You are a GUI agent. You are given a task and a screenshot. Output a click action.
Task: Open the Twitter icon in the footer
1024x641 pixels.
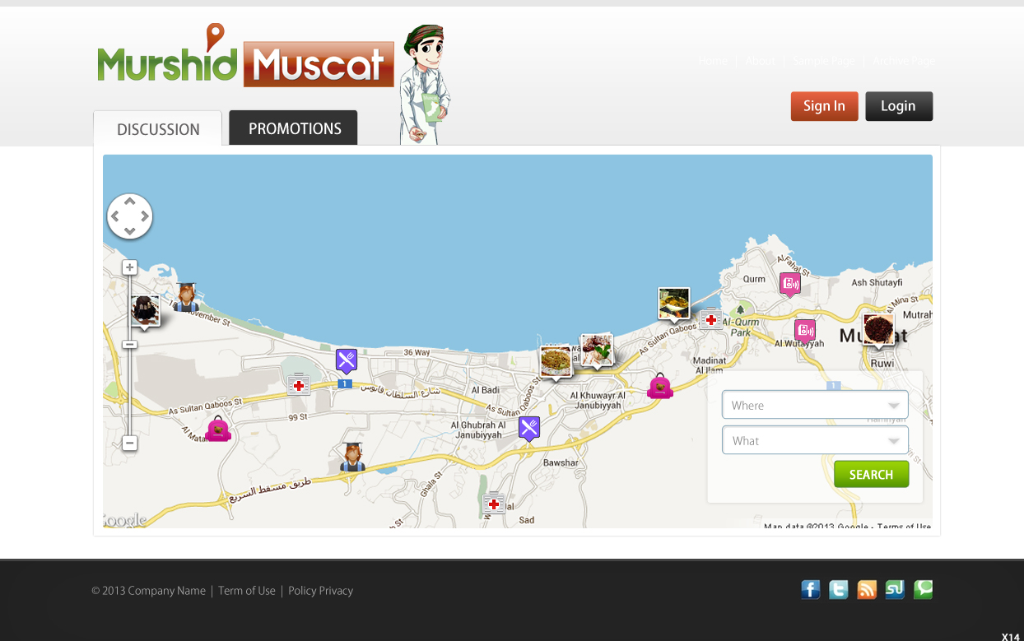[x=839, y=589]
